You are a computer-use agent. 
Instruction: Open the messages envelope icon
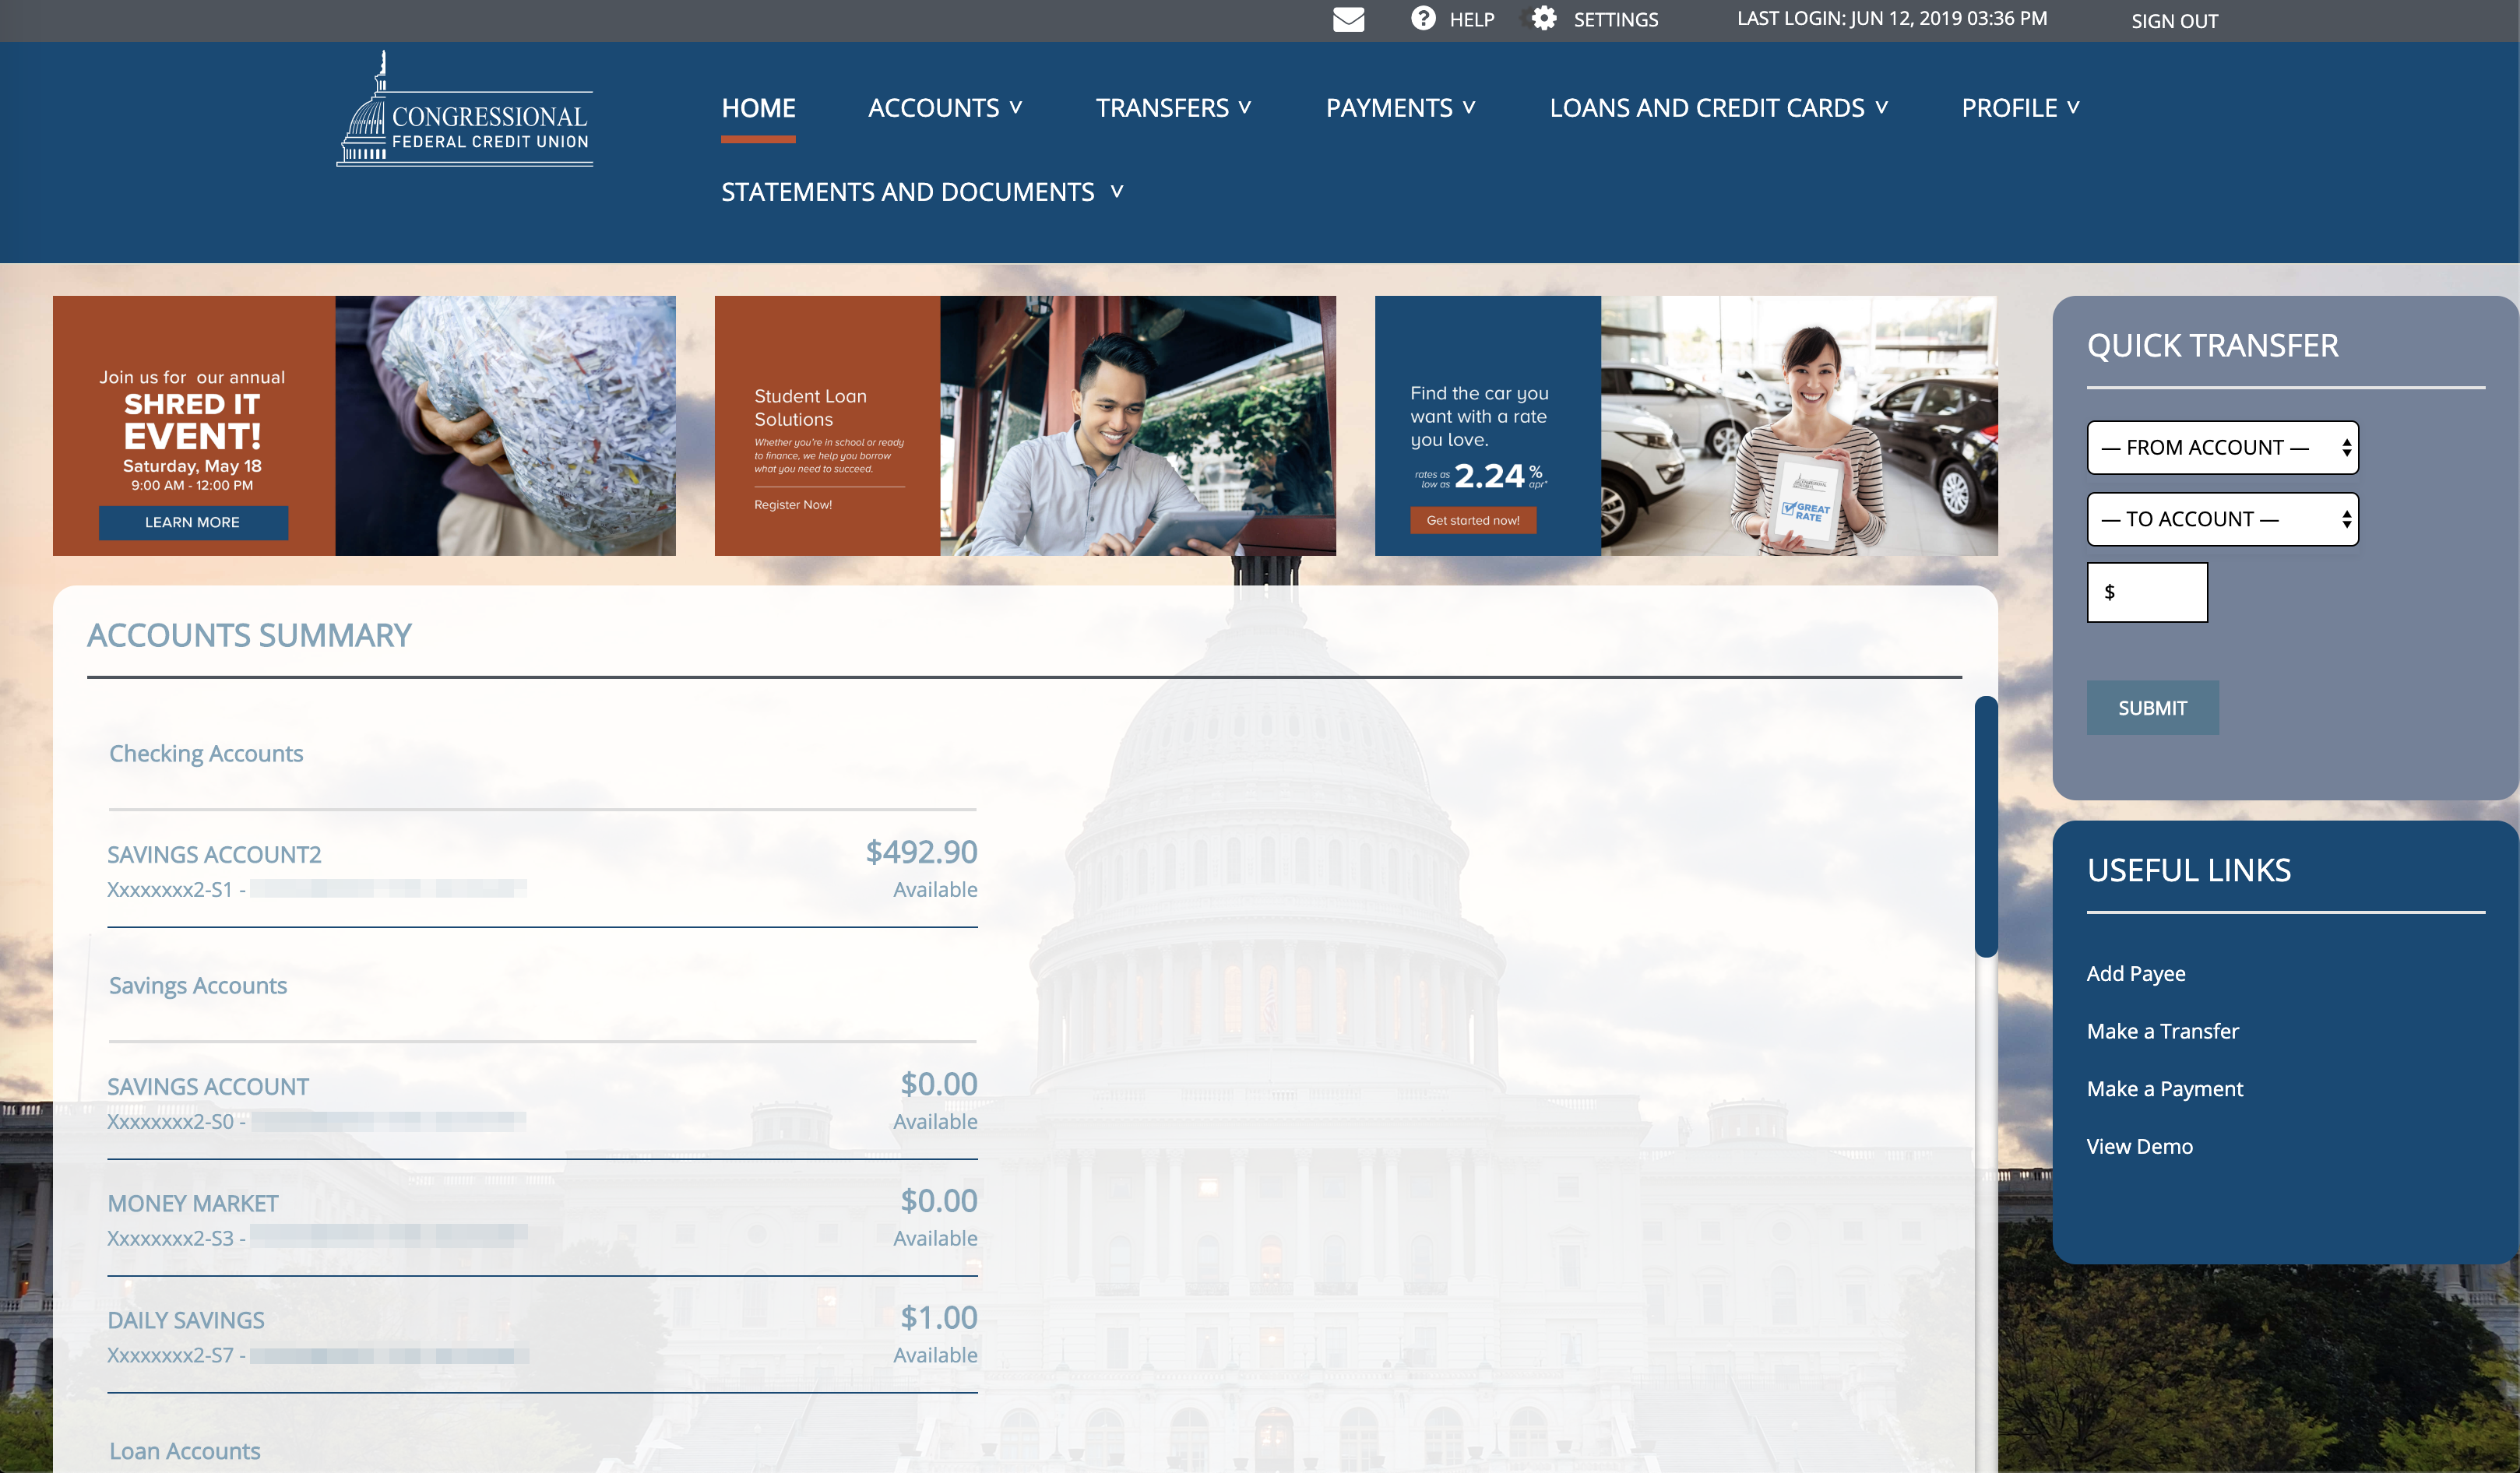click(1348, 20)
